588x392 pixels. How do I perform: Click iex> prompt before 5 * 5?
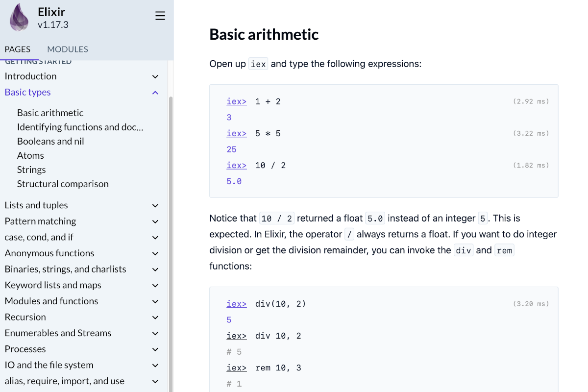[x=236, y=133]
